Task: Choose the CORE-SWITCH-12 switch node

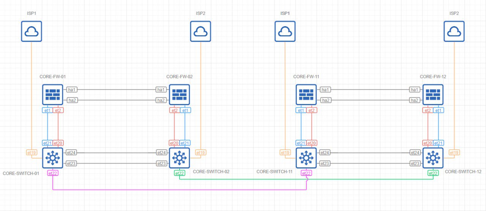Action: tap(433, 158)
